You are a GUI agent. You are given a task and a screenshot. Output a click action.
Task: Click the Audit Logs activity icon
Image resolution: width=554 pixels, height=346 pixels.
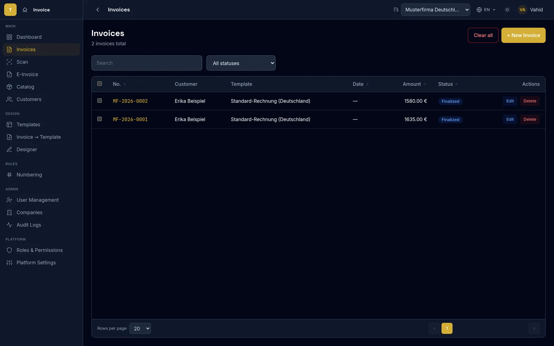9,225
